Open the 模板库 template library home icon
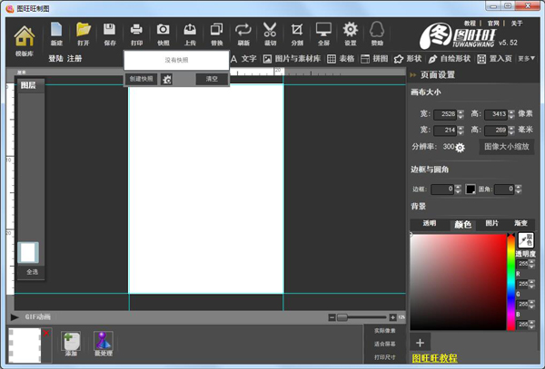This screenshot has height=369, width=545. (x=25, y=36)
